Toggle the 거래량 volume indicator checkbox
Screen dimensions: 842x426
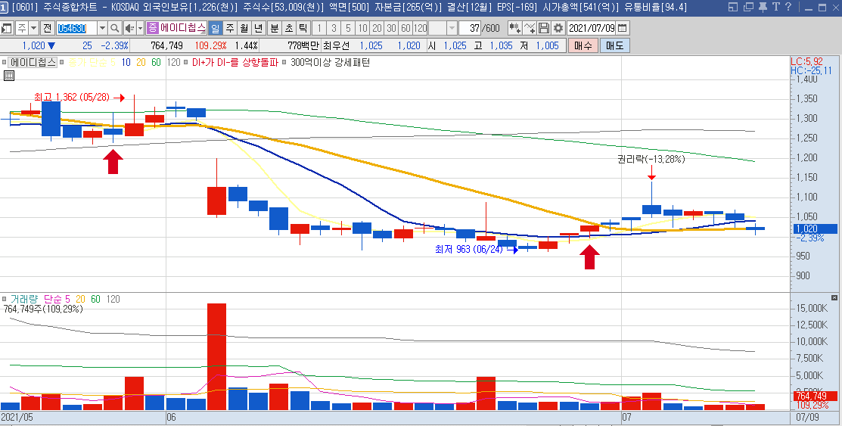coord(5,299)
